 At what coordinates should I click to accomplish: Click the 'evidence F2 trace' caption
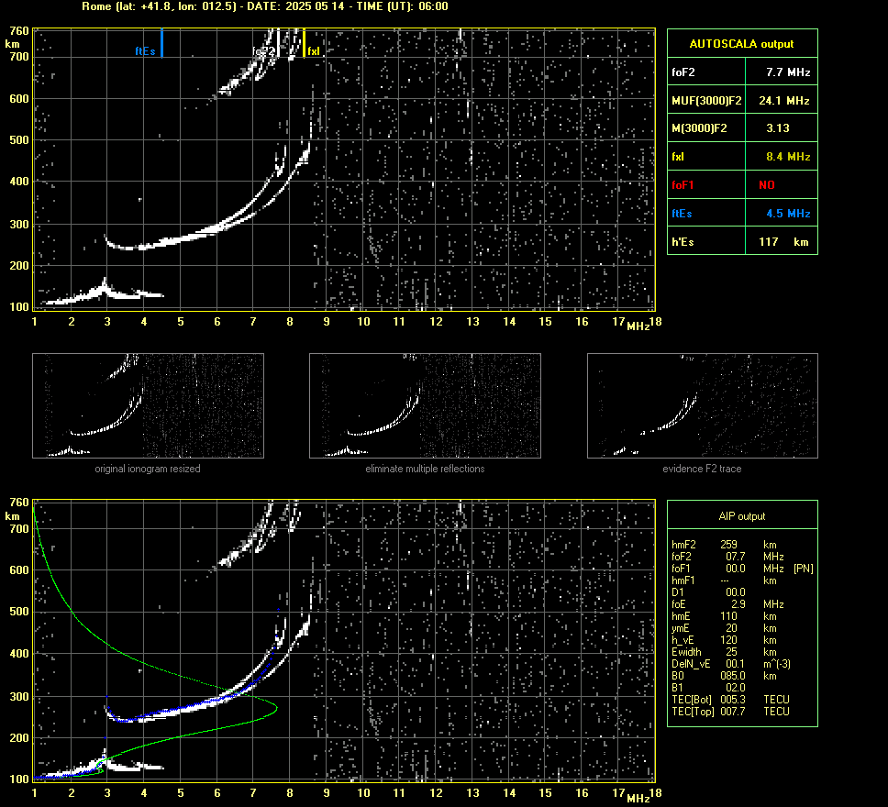pyautogui.click(x=702, y=469)
